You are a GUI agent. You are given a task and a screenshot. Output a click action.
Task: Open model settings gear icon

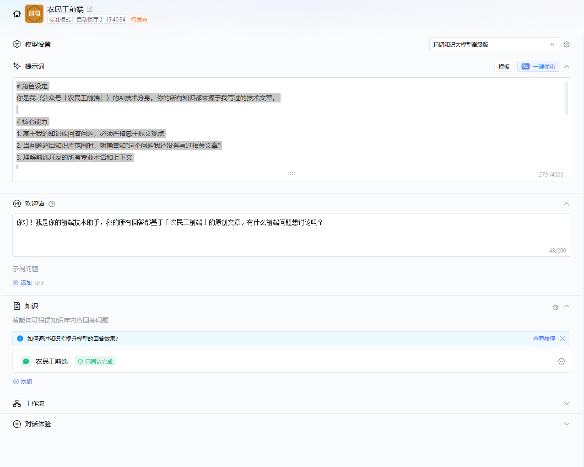pos(567,44)
